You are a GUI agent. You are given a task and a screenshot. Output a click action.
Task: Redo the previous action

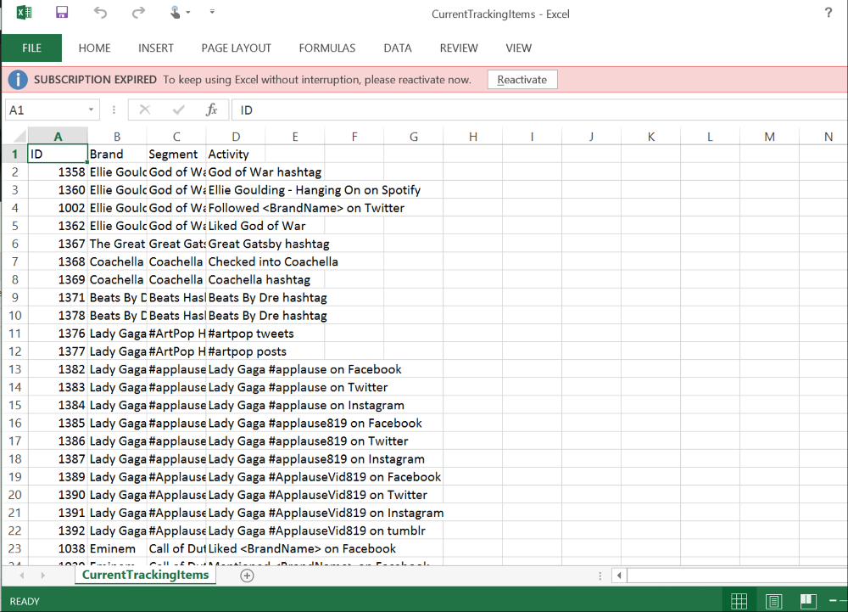pyautogui.click(x=138, y=12)
